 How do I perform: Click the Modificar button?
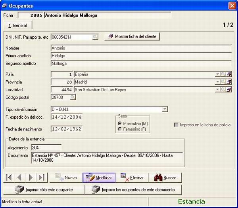pos(99,178)
